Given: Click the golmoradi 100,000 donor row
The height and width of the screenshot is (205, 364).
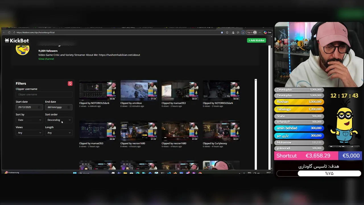Looking at the screenshot, I should click(x=299, y=148).
